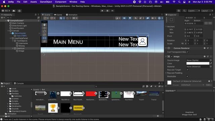
Task: Add new object with Hierarchy plus button
Action: pos(2,18)
